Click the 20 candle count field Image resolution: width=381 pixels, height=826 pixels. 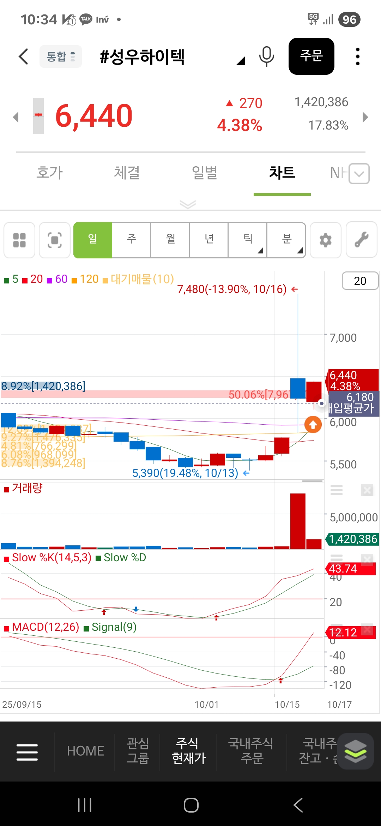[360, 281]
